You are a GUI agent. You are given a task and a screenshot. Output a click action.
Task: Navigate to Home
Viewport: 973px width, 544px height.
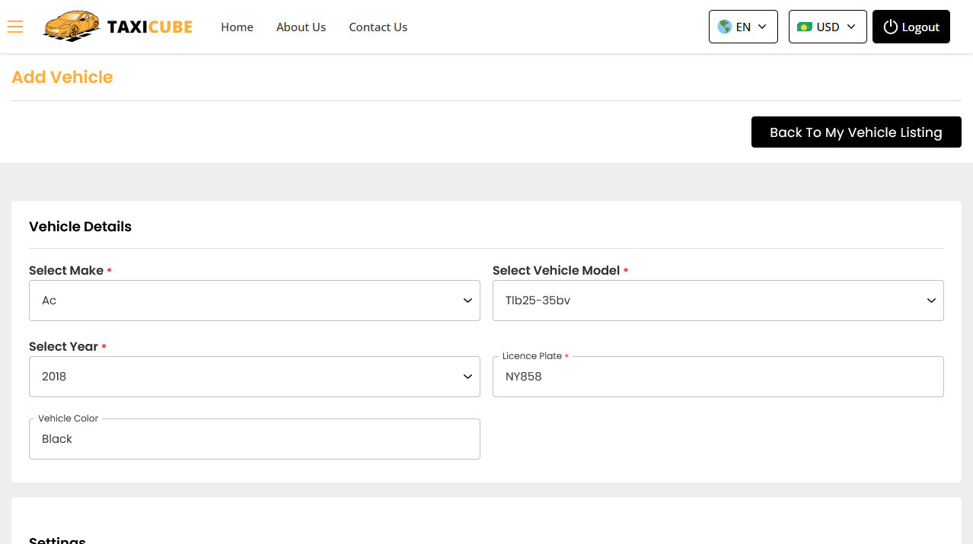point(237,27)
